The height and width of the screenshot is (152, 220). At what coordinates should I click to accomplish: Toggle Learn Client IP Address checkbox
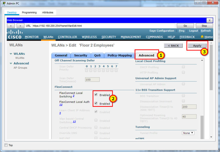(x=96, y=112)
